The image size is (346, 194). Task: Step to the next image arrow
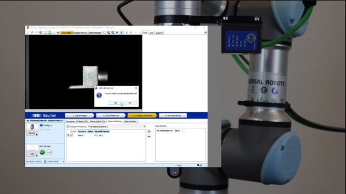click(x=131, y=32)
